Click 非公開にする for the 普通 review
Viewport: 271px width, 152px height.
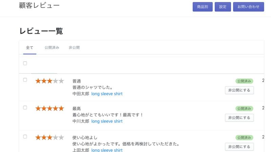[x=239, y=90]
